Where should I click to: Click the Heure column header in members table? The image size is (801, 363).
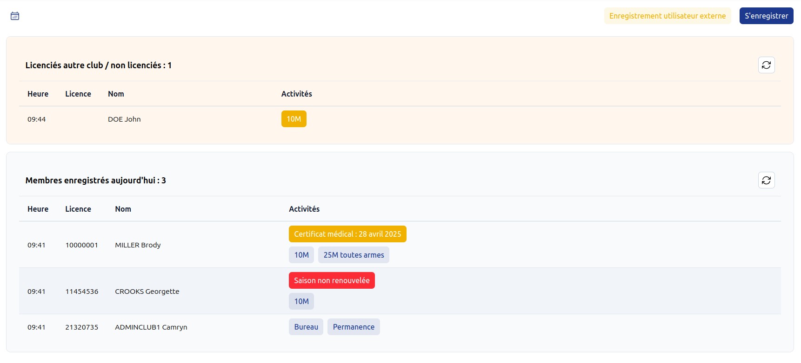click(38, 209)
